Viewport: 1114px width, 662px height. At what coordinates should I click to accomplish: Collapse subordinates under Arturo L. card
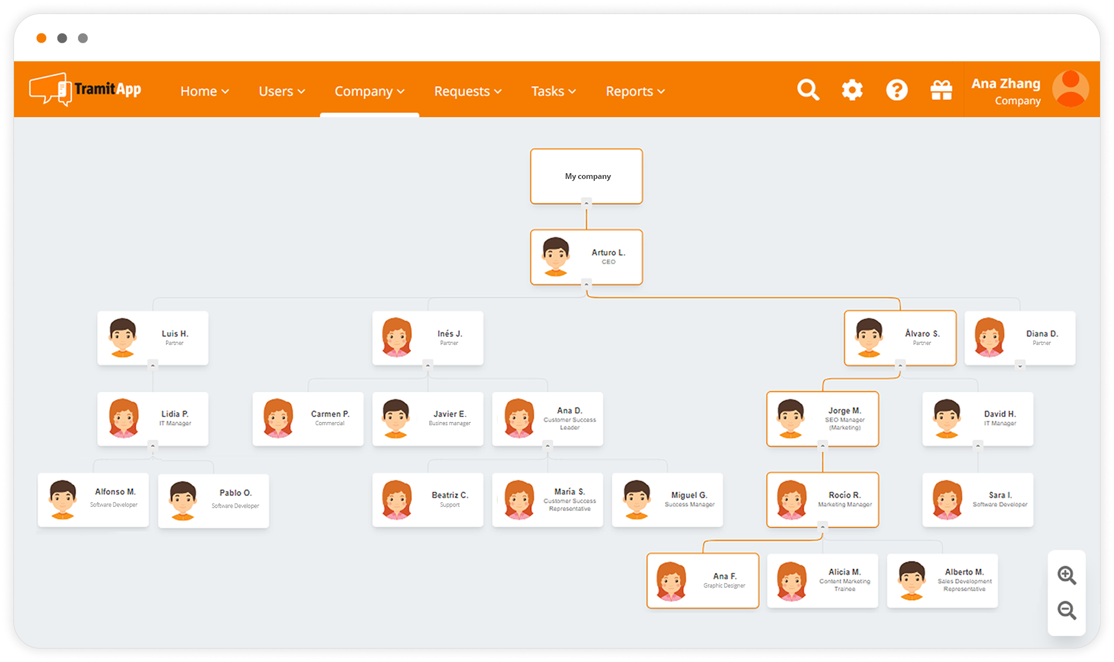click(x=587, y=284)
